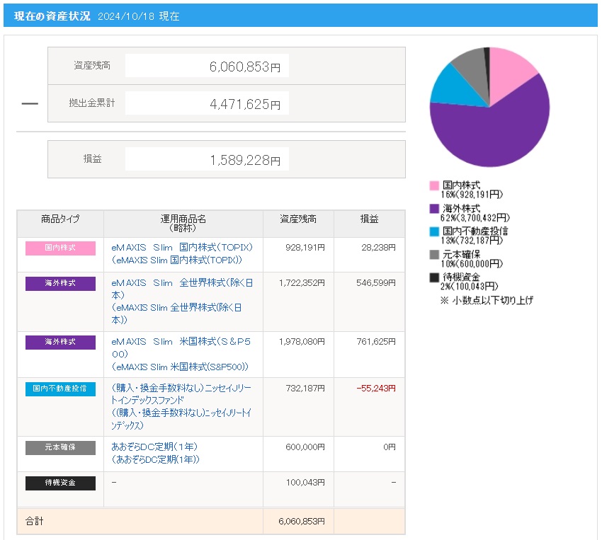
Task: Click the 資産残高 column header in the table
Action: pos(298,219)
